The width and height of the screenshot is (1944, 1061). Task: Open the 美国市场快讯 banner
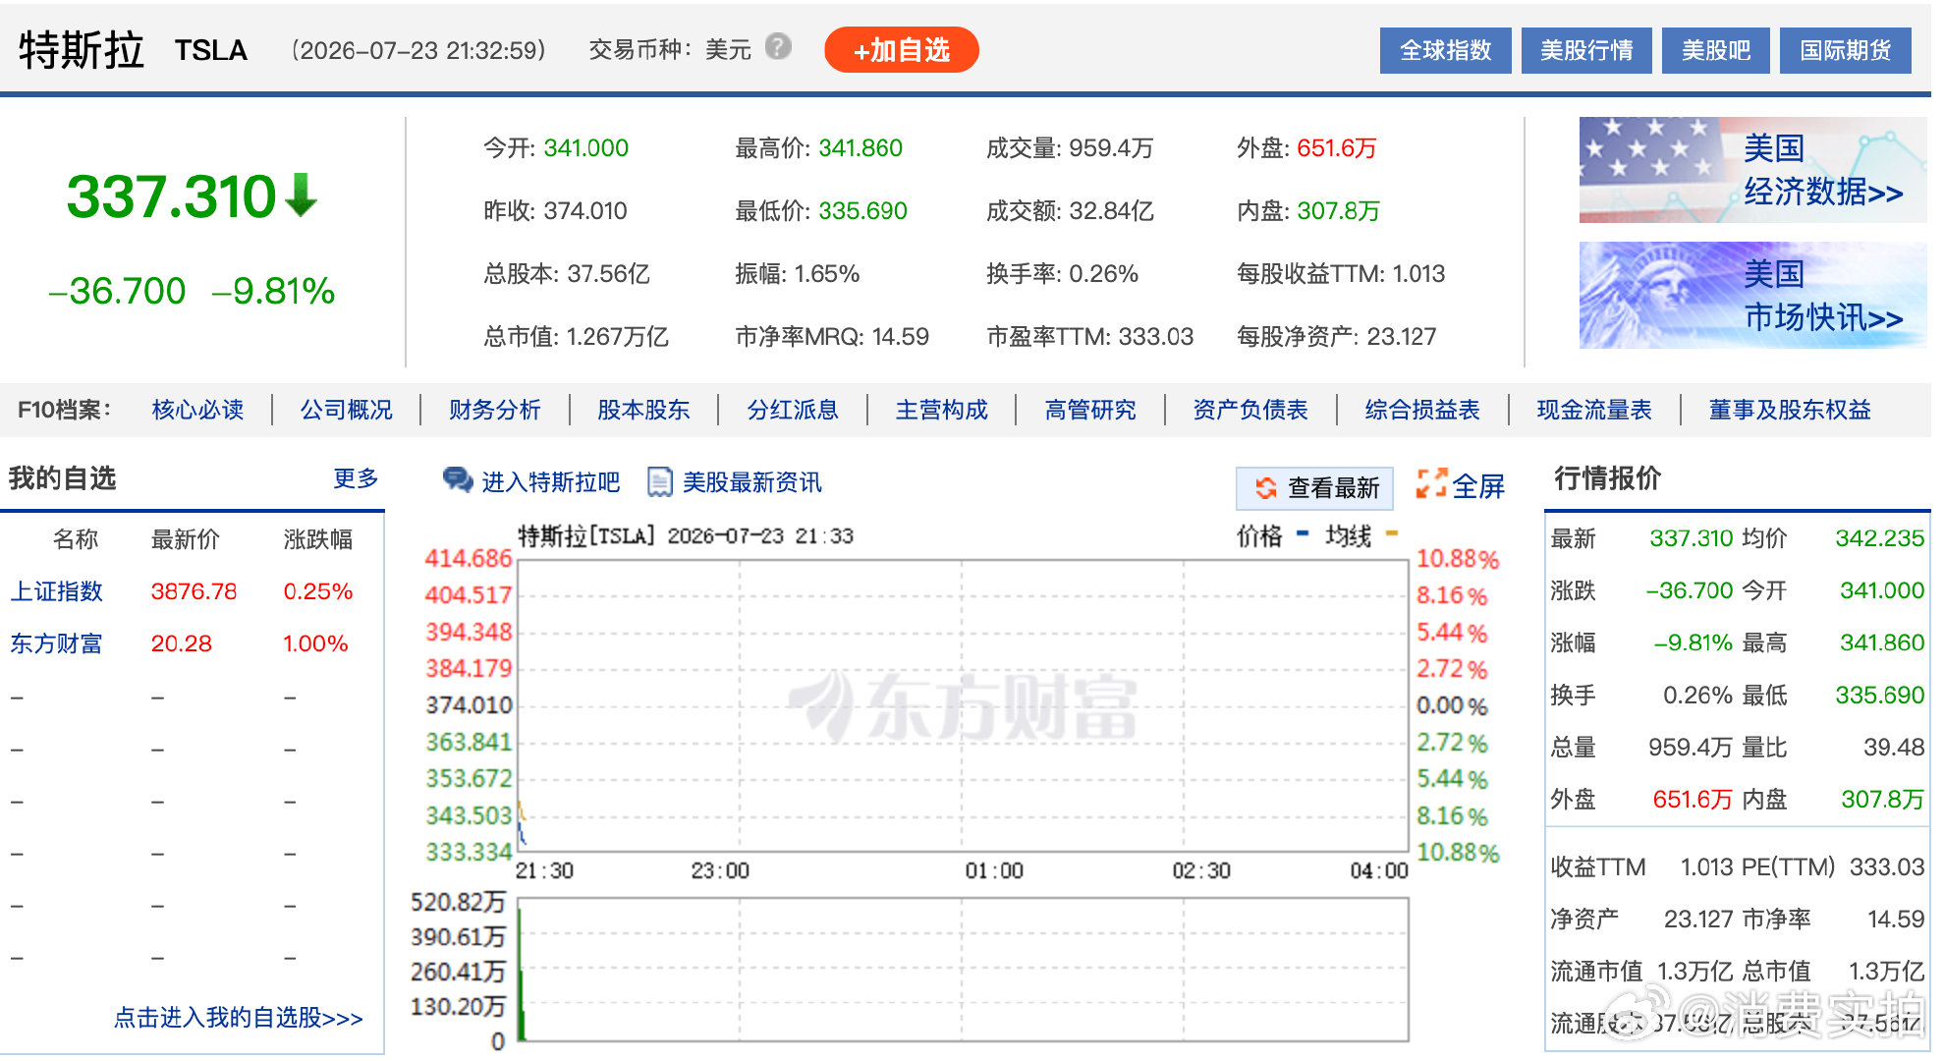(1752, 295)
